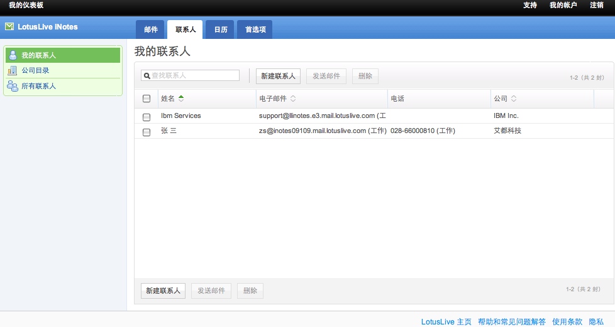
Task: Go to the 首选项 tab
Action: (x=255, y=29)
